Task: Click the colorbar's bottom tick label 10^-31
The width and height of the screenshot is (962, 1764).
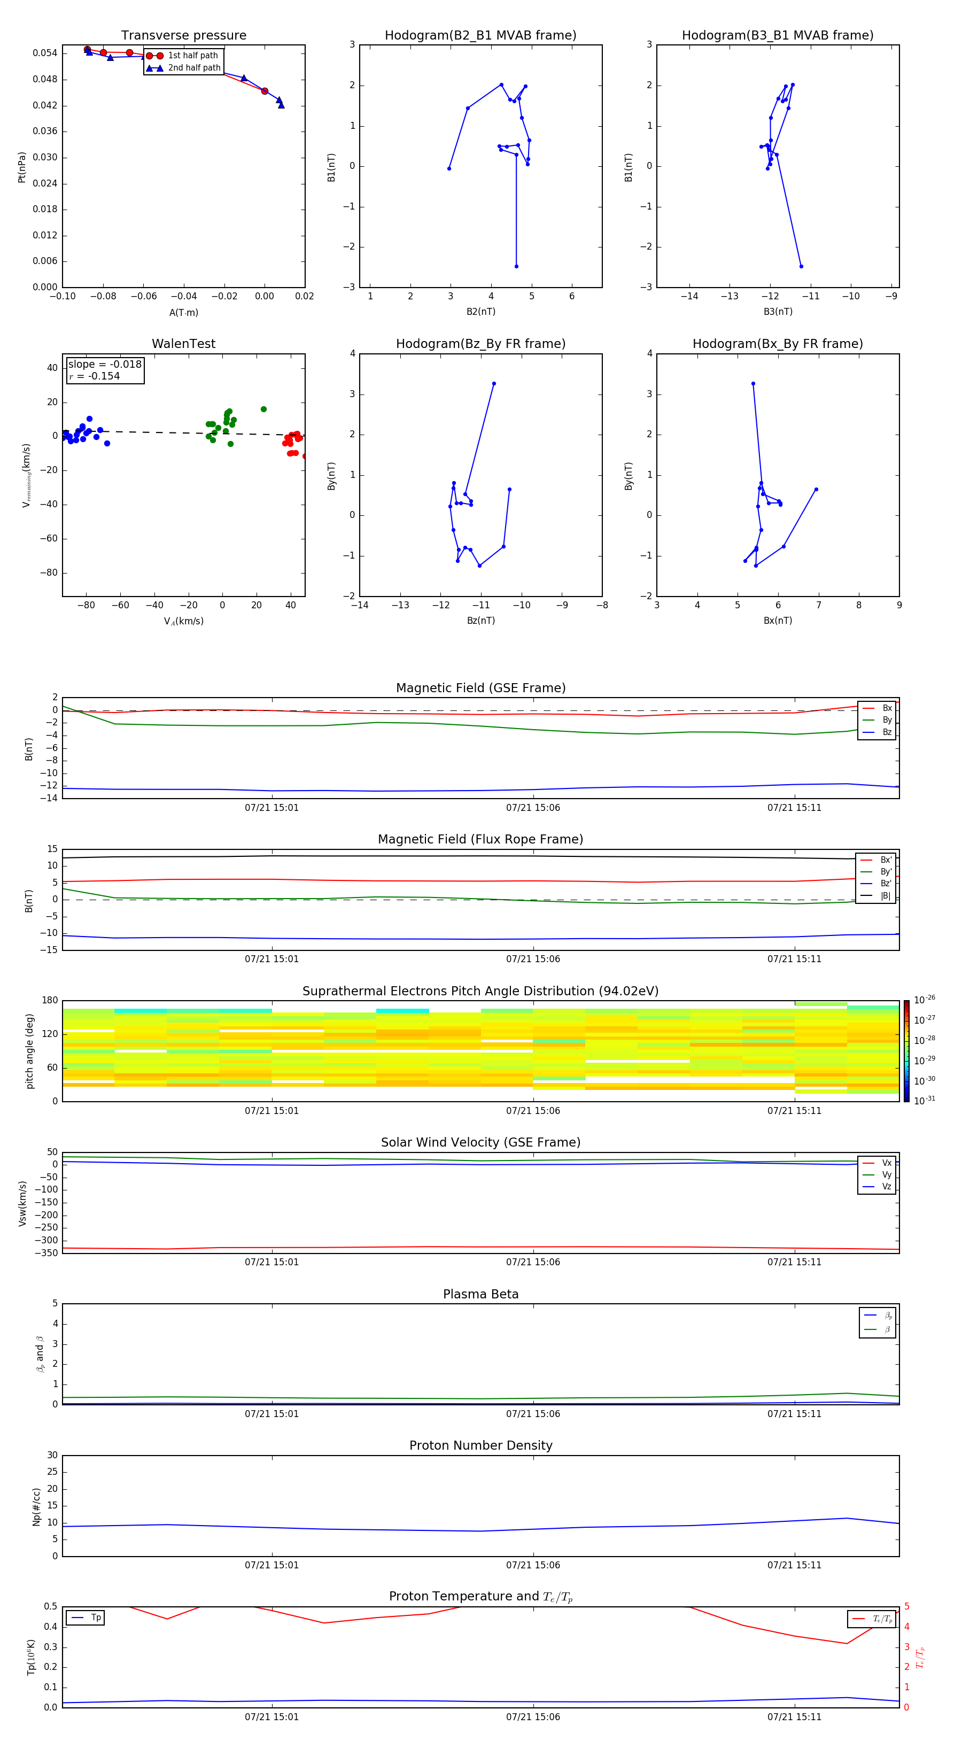Action: click(x=925, y=1101)
